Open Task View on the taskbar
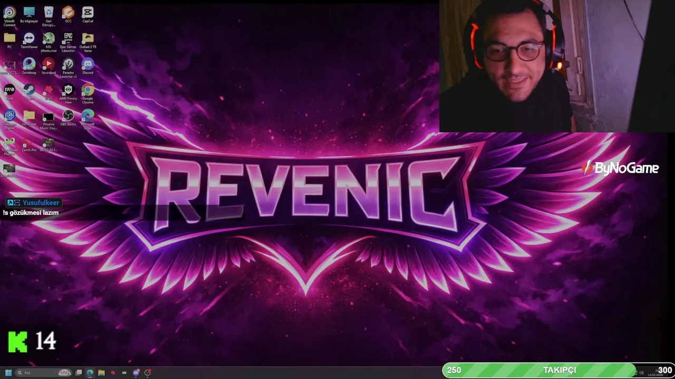Viewport: 675px width, 379px height. tap(79, 373)
